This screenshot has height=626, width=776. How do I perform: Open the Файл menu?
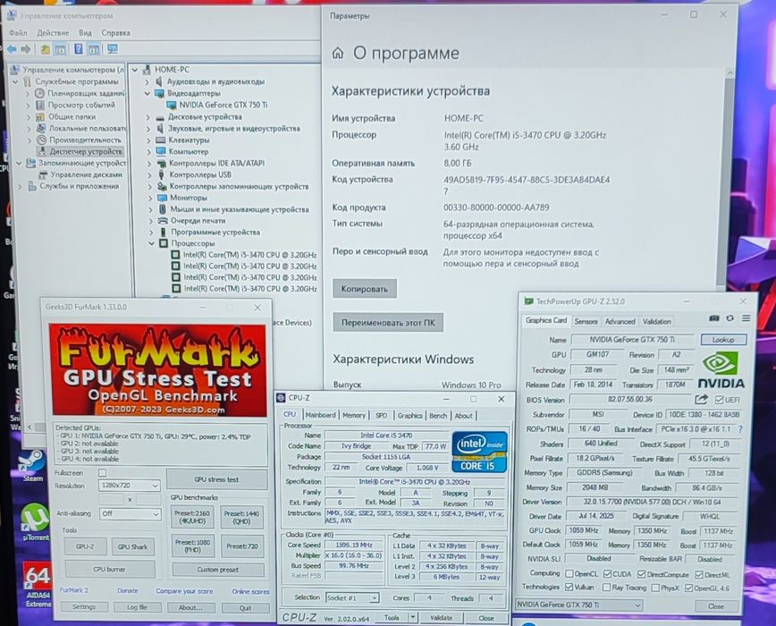tap(18, 33)
